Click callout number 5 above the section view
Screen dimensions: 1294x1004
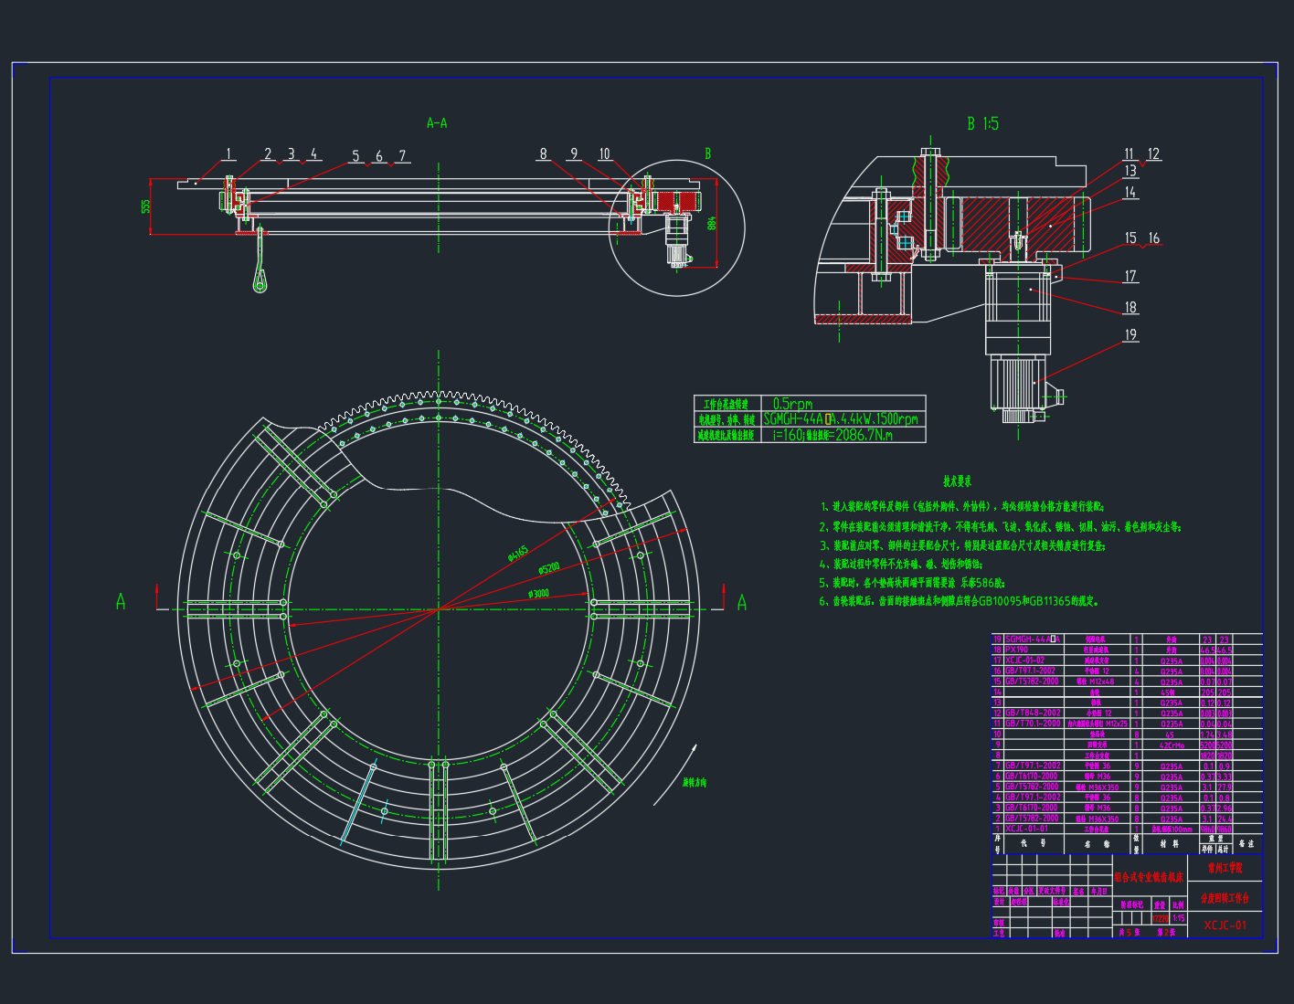coord(356,156)
